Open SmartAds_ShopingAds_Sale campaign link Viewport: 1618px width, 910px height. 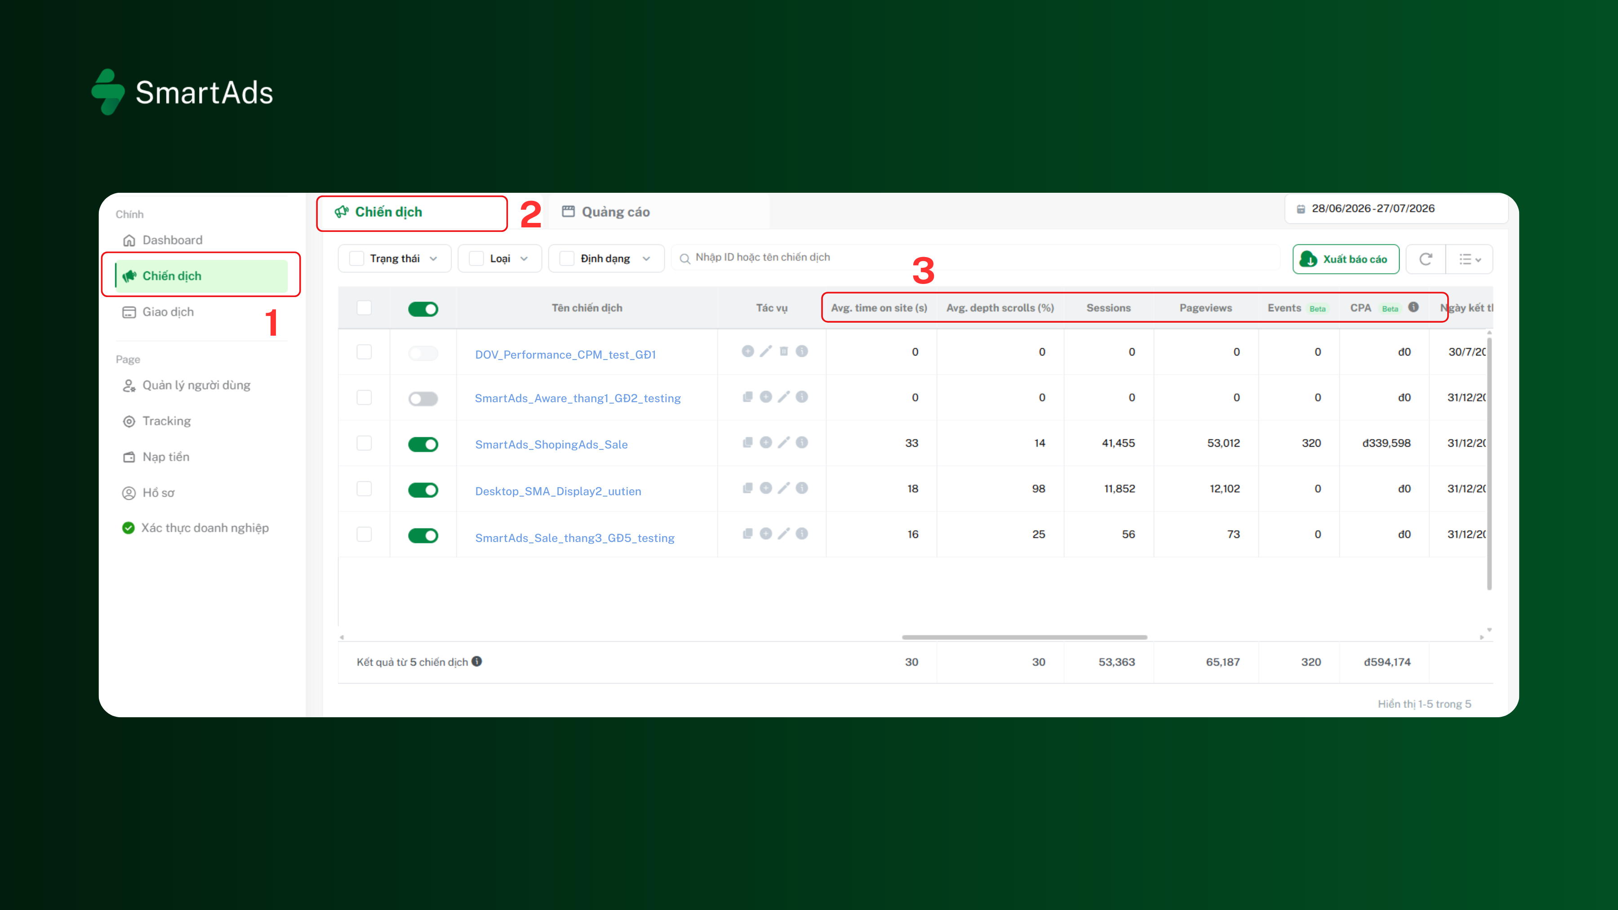[551, 444]
